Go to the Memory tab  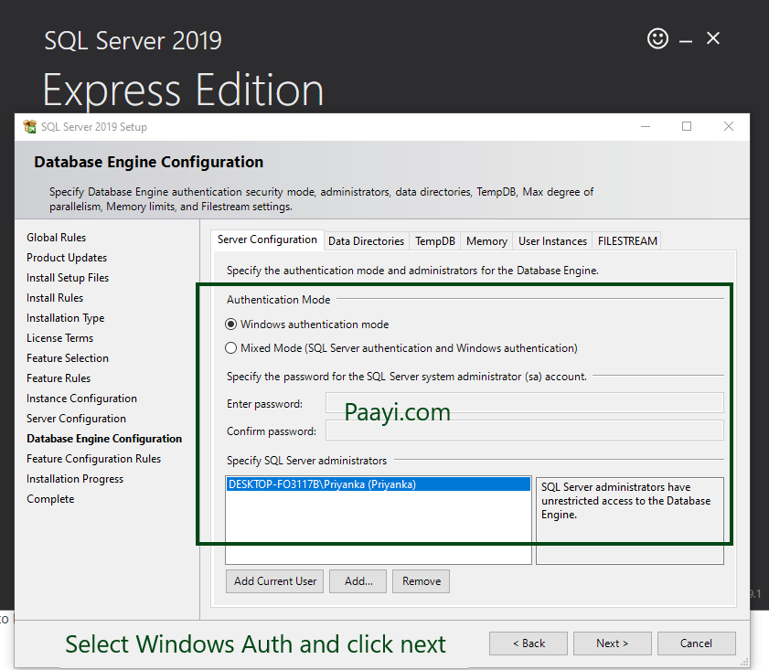tap(486, 241)
